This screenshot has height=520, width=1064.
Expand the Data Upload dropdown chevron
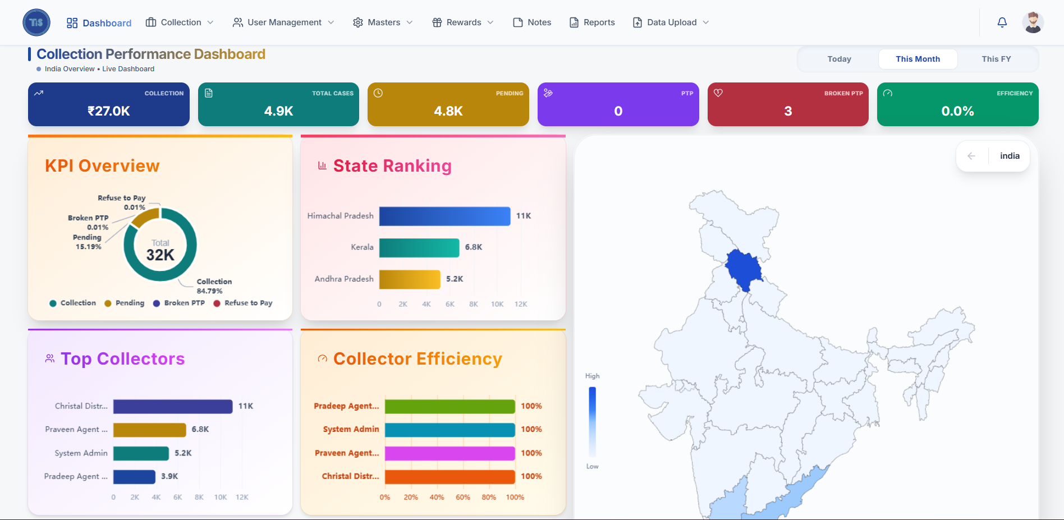pyautogui.click(x=706, y=22)
